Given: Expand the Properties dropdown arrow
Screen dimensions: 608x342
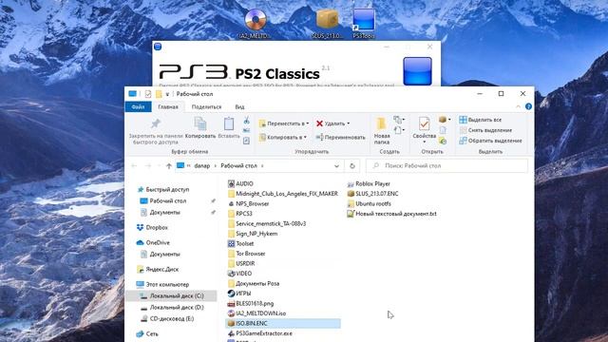Looking at the screenshot, I should (x=425, y=142).
